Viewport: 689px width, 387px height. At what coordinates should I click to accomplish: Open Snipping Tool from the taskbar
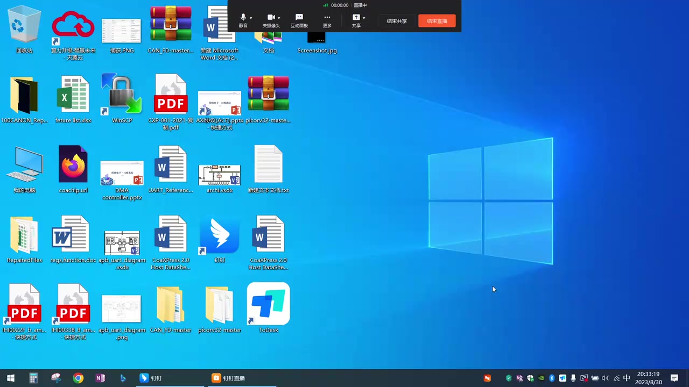click(x=56, y=378)
